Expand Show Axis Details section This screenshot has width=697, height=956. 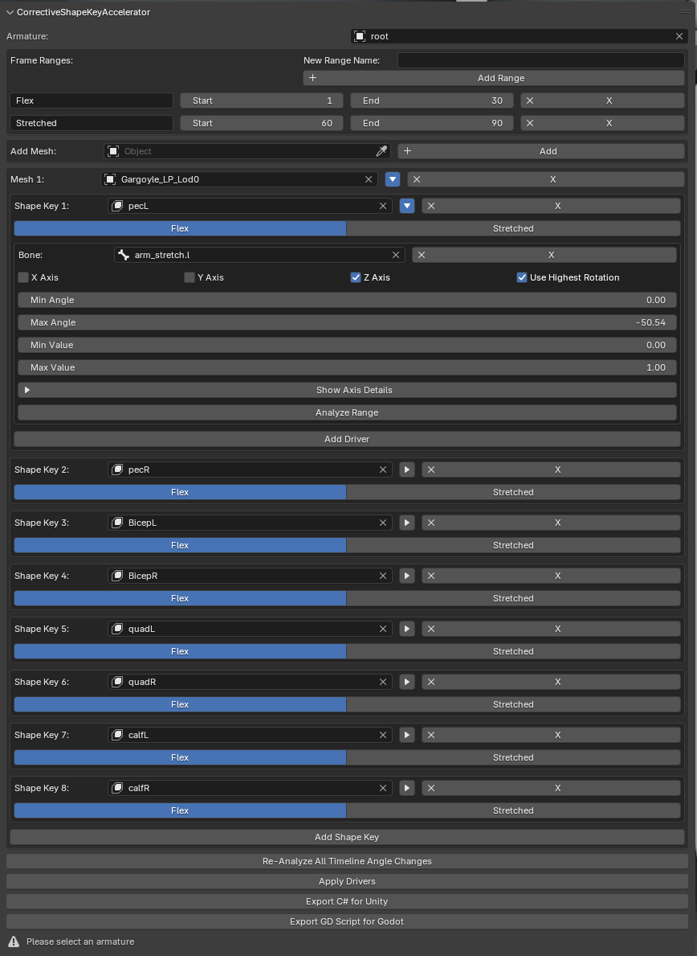(x=347, y=390)
